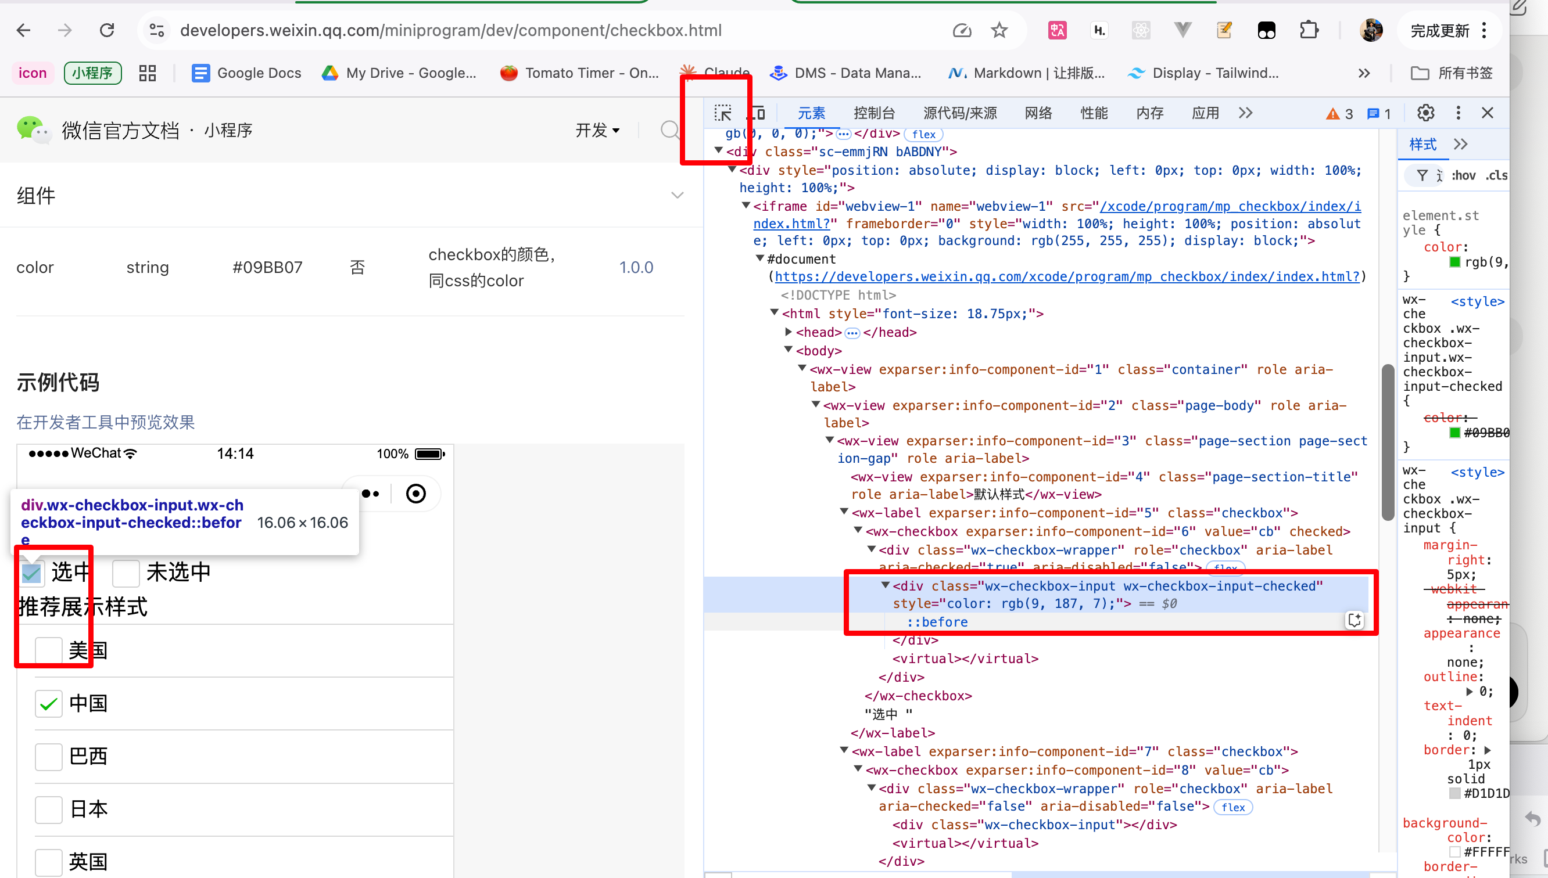Open page performance gauge icon in address bar
Screen dimensions: 1548x878
962,30
